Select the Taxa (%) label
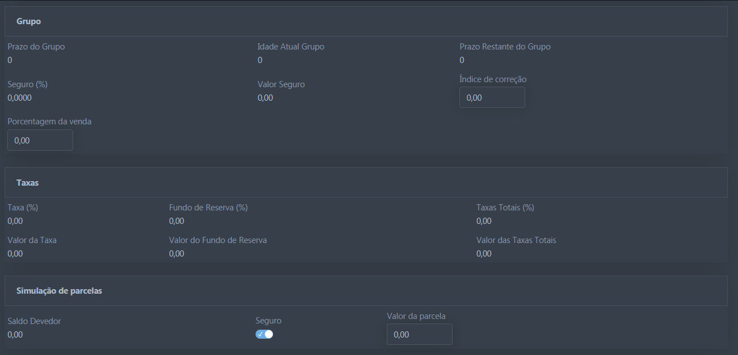This screenshot has height=355, width=738. tap(23, 208)
